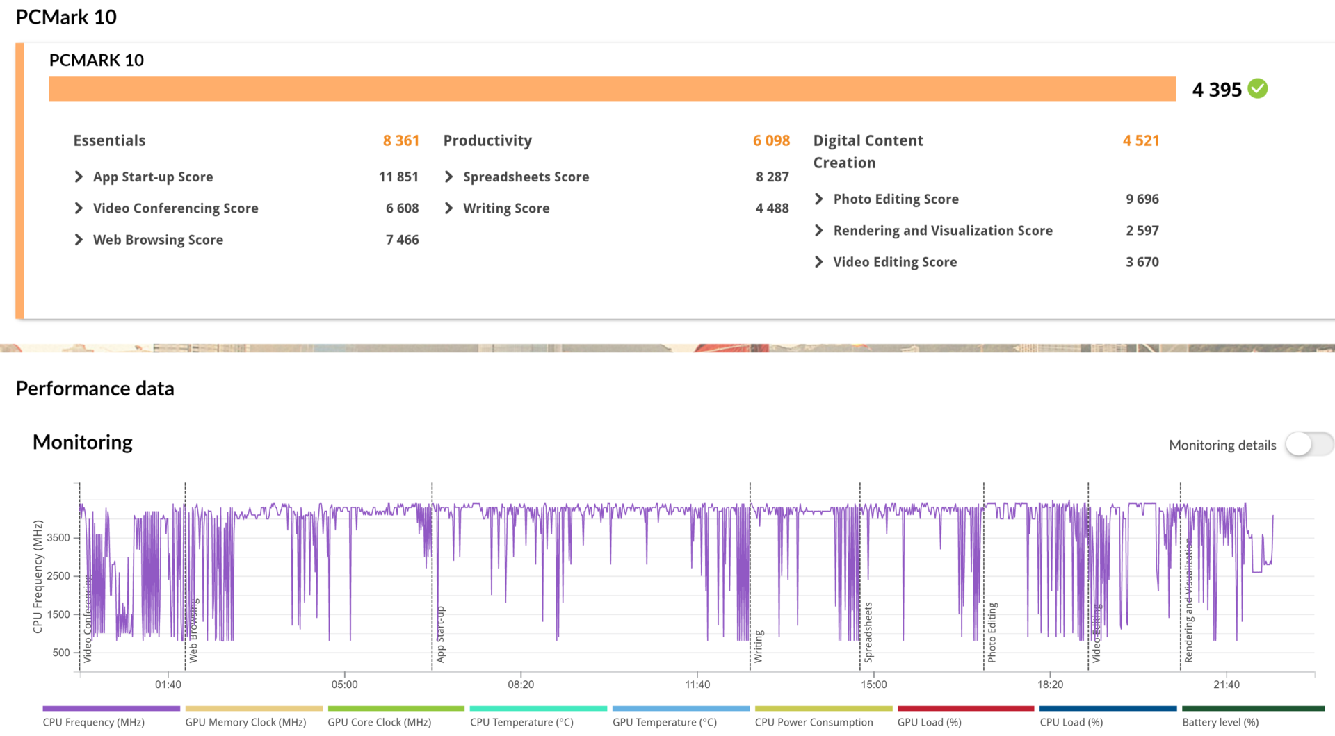Click the App Start-up marker on chart
The width and height of the screenshot is (1335, 736).
point(440,634)
